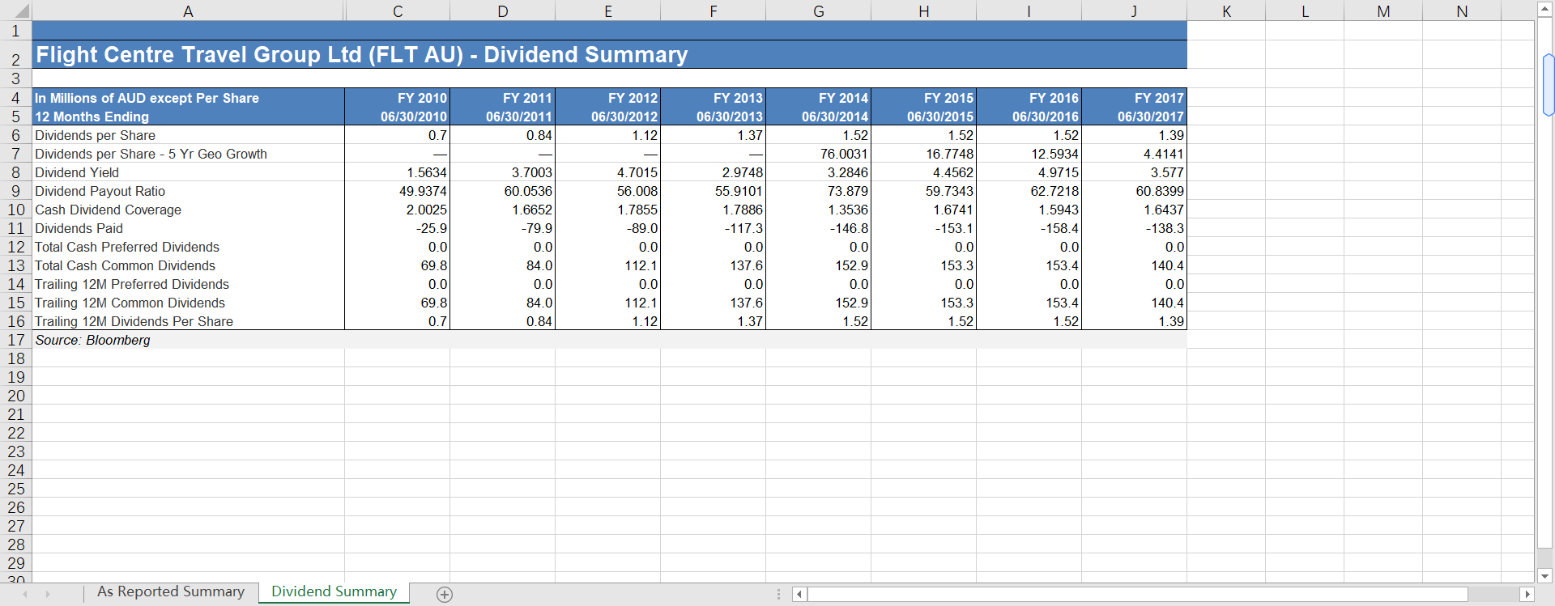Image resolution: width=1555 pixels, height=606 pixels.
Task: Open the As Reported Summary sheet tab
Action: [x=171, y=592]
